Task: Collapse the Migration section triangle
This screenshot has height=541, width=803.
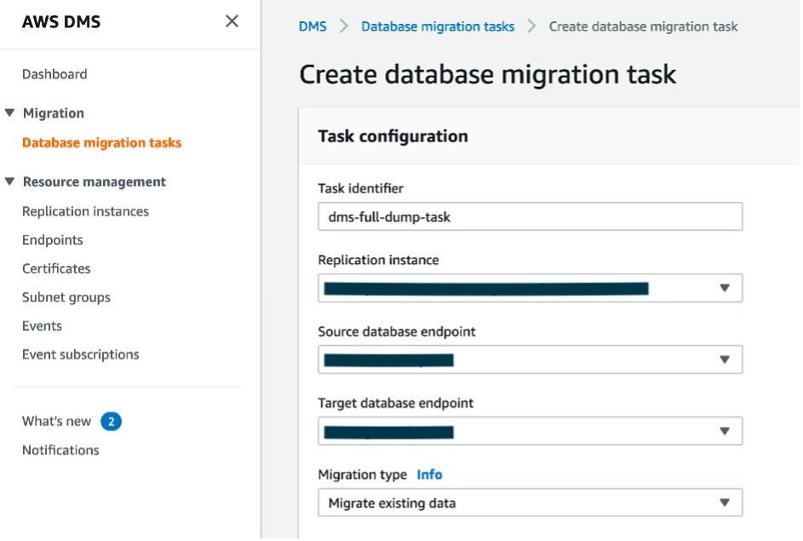Action: tap(9, 113)
